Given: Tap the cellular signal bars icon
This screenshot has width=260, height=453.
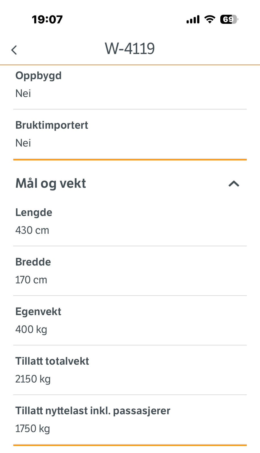Looking at the screenshot, I should tap(193, 20).
